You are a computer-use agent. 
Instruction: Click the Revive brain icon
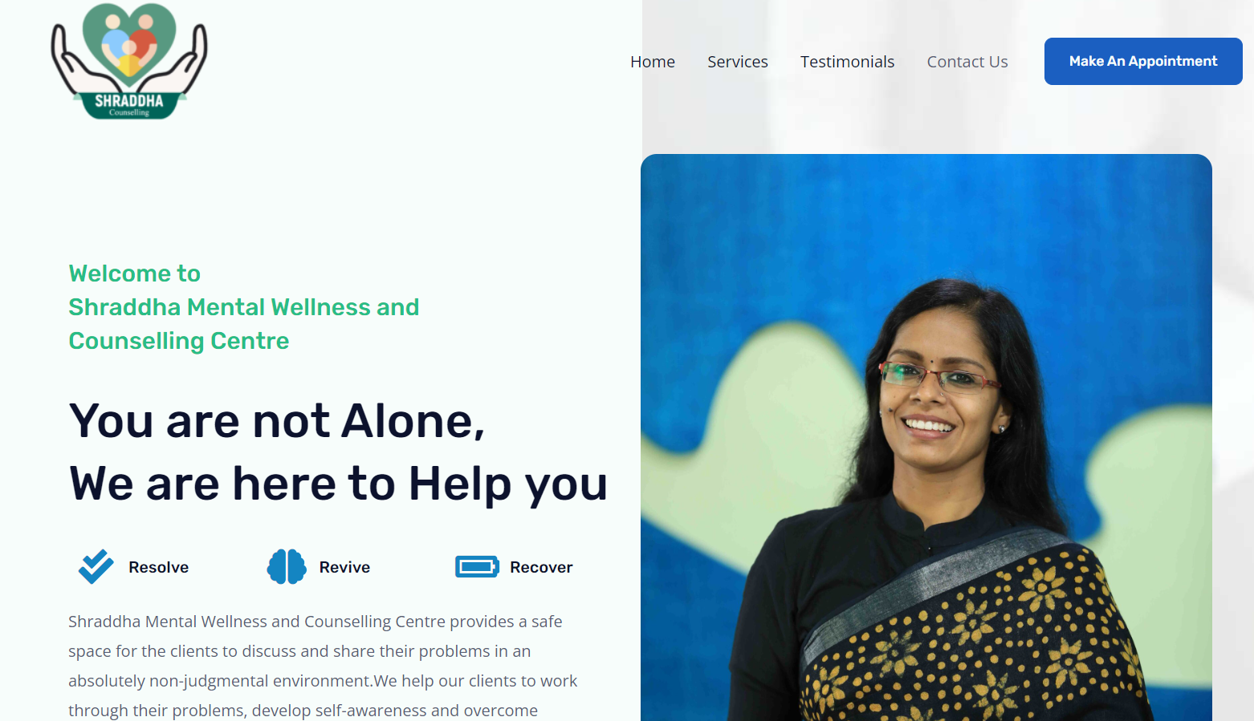coord(287,567)
